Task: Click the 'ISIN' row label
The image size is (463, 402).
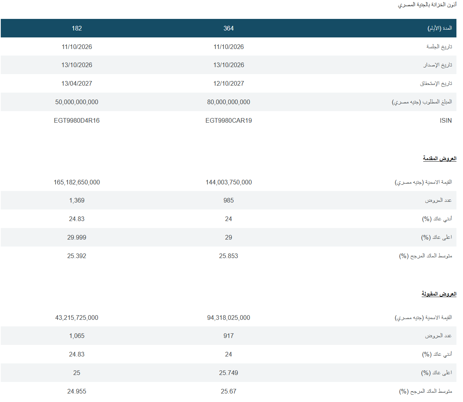Action: point(446,121)
